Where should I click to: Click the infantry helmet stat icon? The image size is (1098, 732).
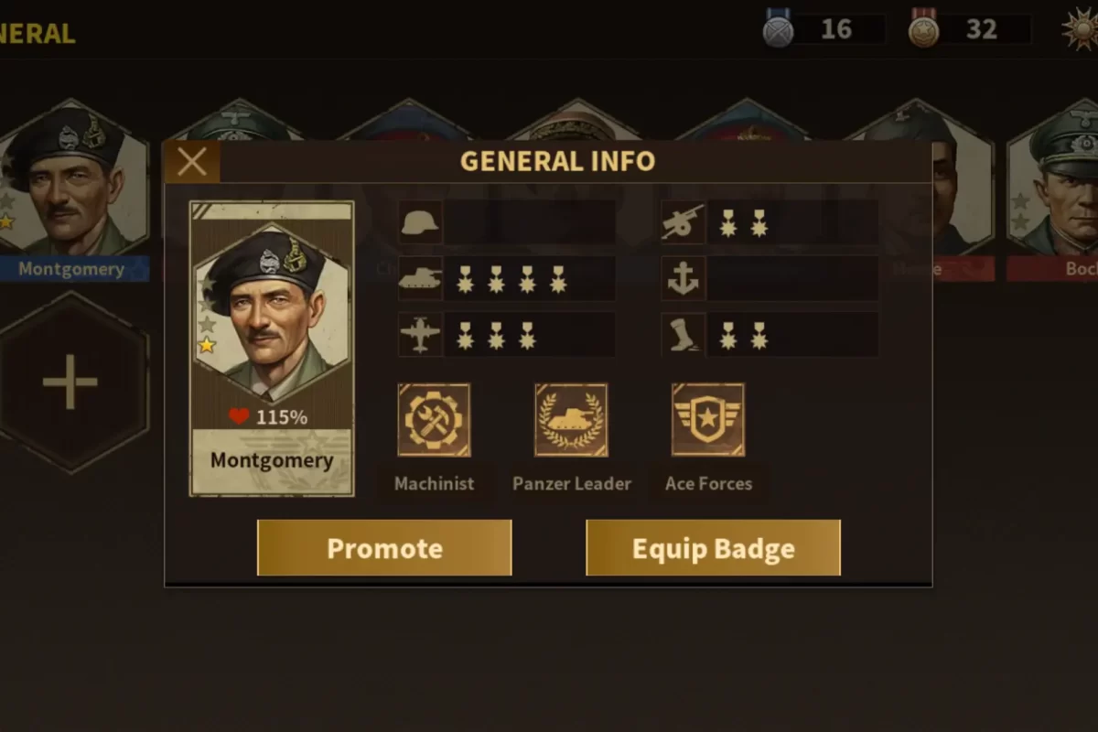[421, 222]
